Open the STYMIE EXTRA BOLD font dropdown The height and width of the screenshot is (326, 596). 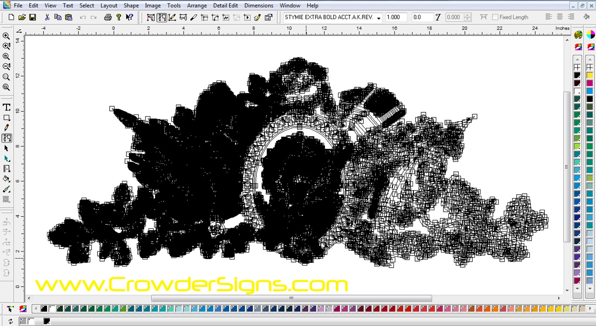pos(333,17)
